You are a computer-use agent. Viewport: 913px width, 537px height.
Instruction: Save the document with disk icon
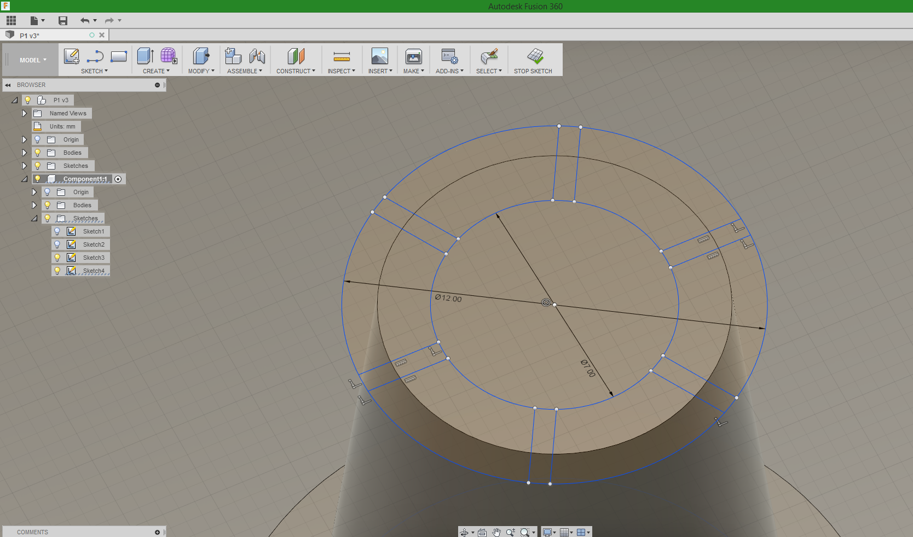click(63, 21)
